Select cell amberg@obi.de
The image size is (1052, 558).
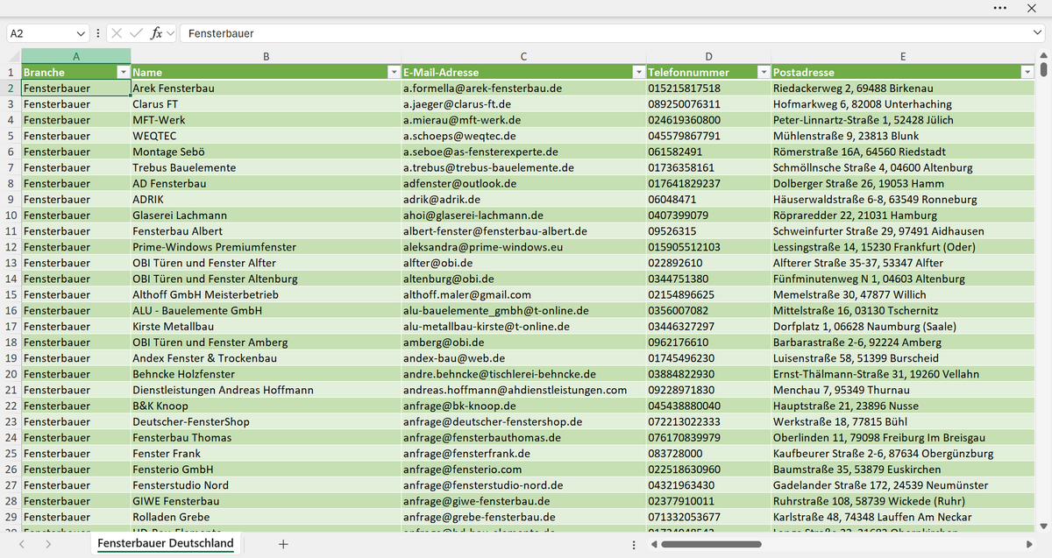point(523,343)
